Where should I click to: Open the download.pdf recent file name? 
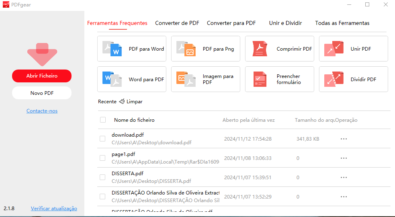click(128, 135)
